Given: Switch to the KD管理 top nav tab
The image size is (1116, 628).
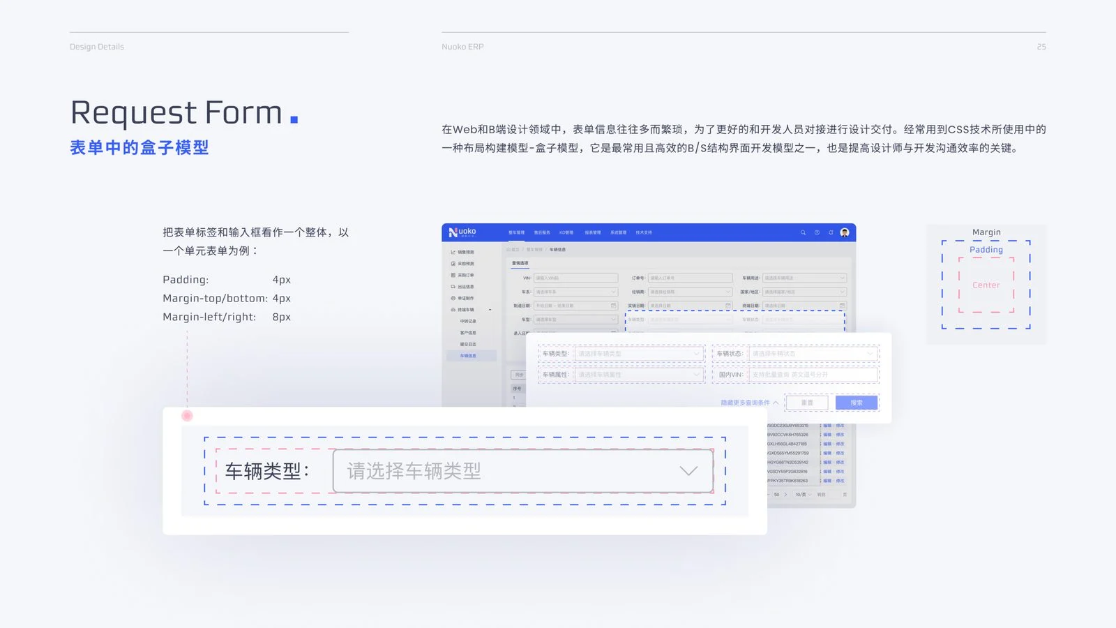Looking at the screenshot, I should [566, 232].
